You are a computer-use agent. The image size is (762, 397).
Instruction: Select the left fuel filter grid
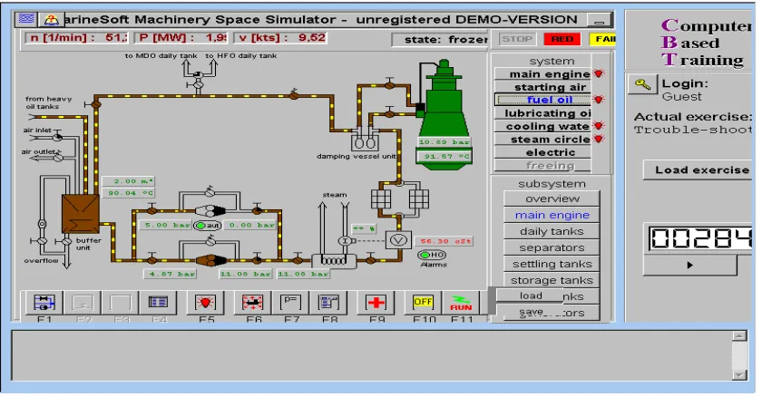[x=381, y=198]
